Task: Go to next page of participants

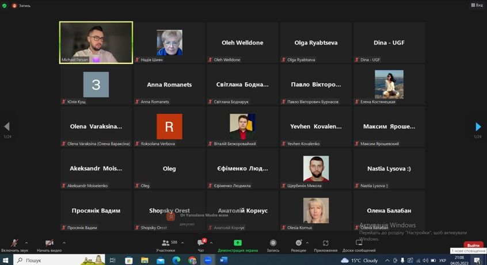Action: tap(478, 126)
